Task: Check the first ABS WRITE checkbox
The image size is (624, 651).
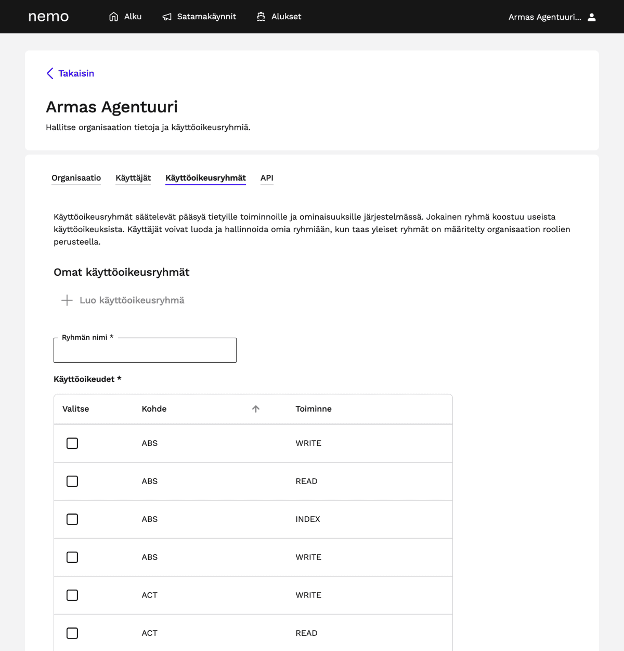Action: (x=72, y=443)
